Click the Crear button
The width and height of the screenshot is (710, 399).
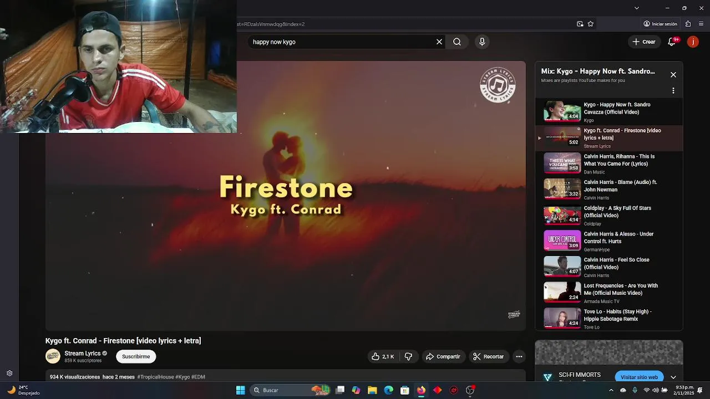643,42
